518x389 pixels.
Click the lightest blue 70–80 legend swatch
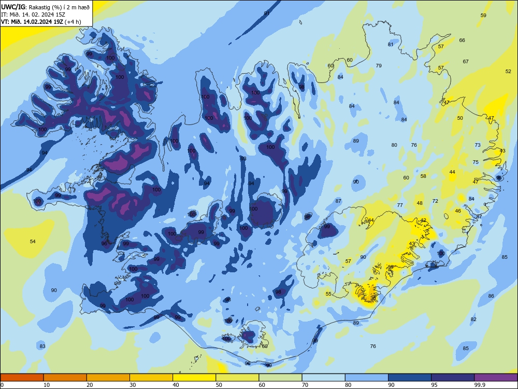(x=324, y=378)
